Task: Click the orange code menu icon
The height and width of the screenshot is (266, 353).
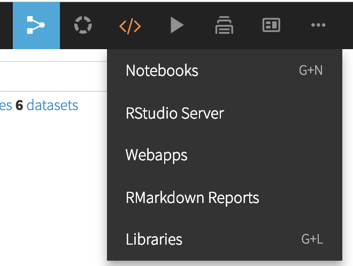Action: 130,26
